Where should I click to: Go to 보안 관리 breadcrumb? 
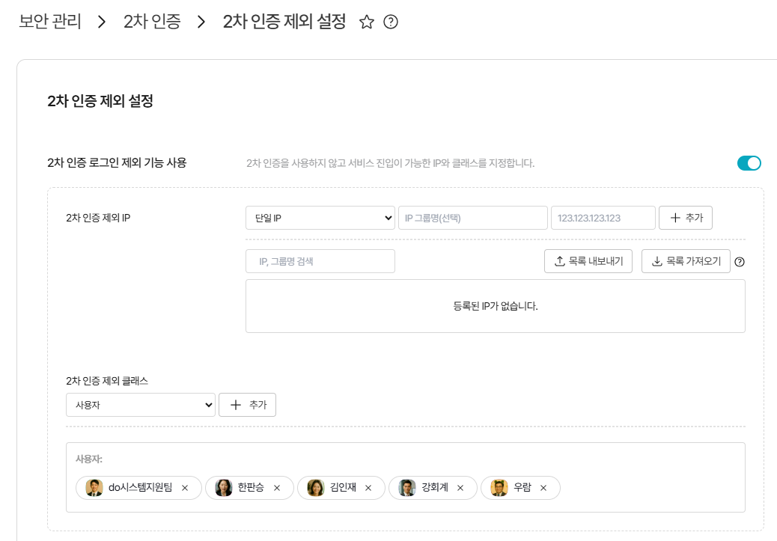pyautogui.click(x=50, y=22)
